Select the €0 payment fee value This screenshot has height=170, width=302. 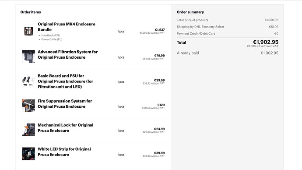point(276,34)
